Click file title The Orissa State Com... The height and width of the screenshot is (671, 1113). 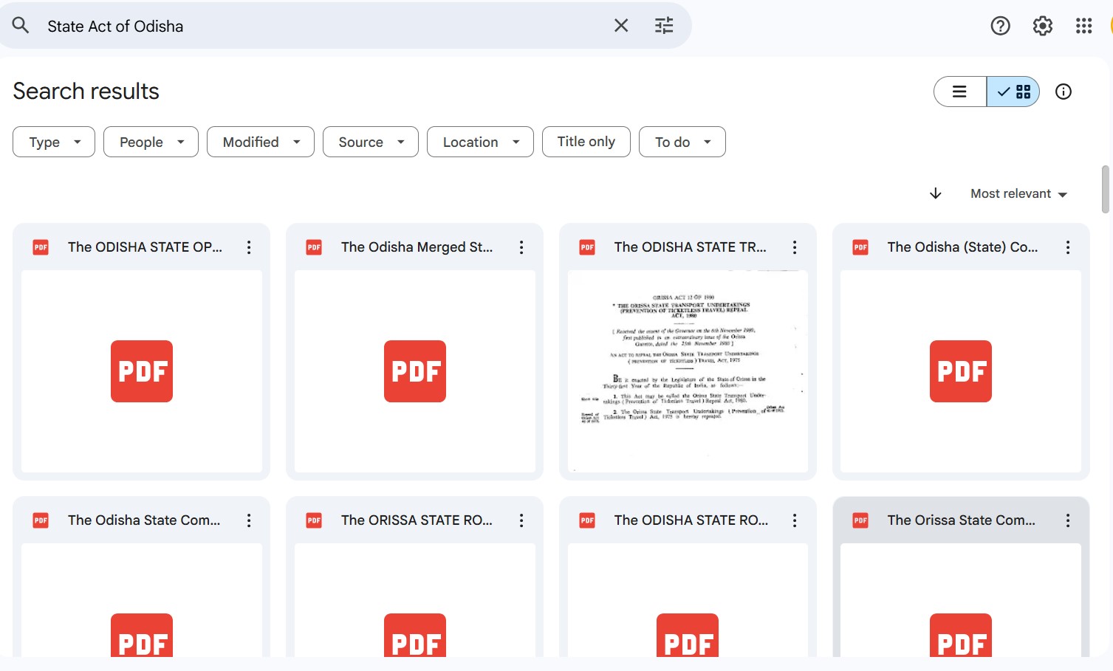[x=962, y=520]
